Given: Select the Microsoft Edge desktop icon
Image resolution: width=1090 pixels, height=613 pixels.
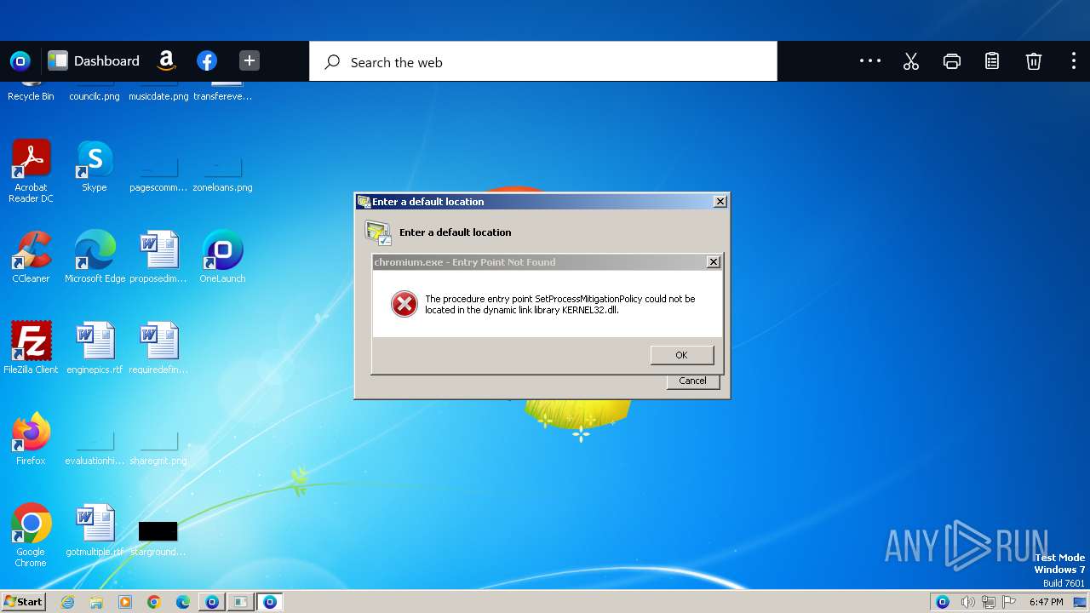Looking at the screenshot, I should [95, 257].
